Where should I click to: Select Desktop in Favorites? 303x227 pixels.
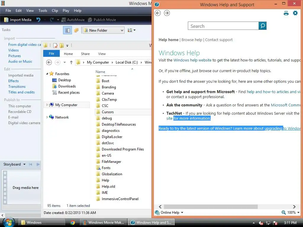coord(62,80)
